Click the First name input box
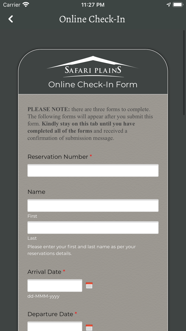This screenshot has height=331, width=186. coord(93,206)
